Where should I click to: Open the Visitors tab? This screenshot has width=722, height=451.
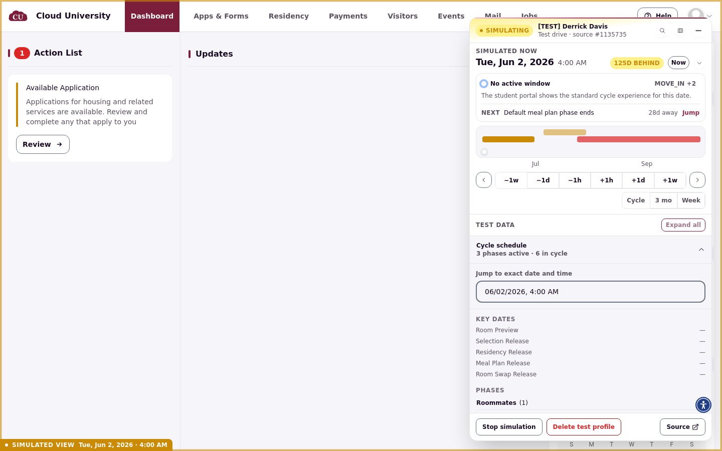(403, 16)
